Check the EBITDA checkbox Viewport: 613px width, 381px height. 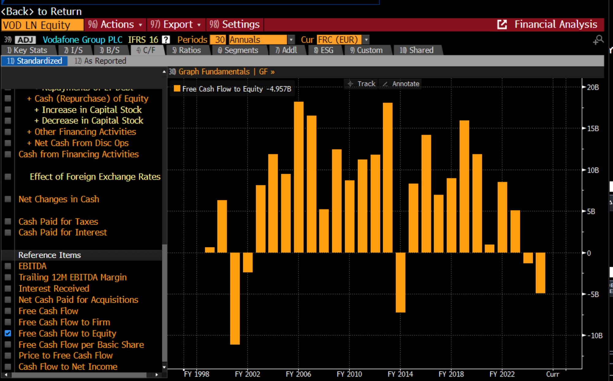pyautogui.click(x=8, y=266)
